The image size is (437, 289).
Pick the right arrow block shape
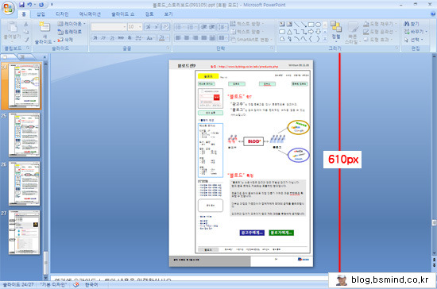coord(311,32)
